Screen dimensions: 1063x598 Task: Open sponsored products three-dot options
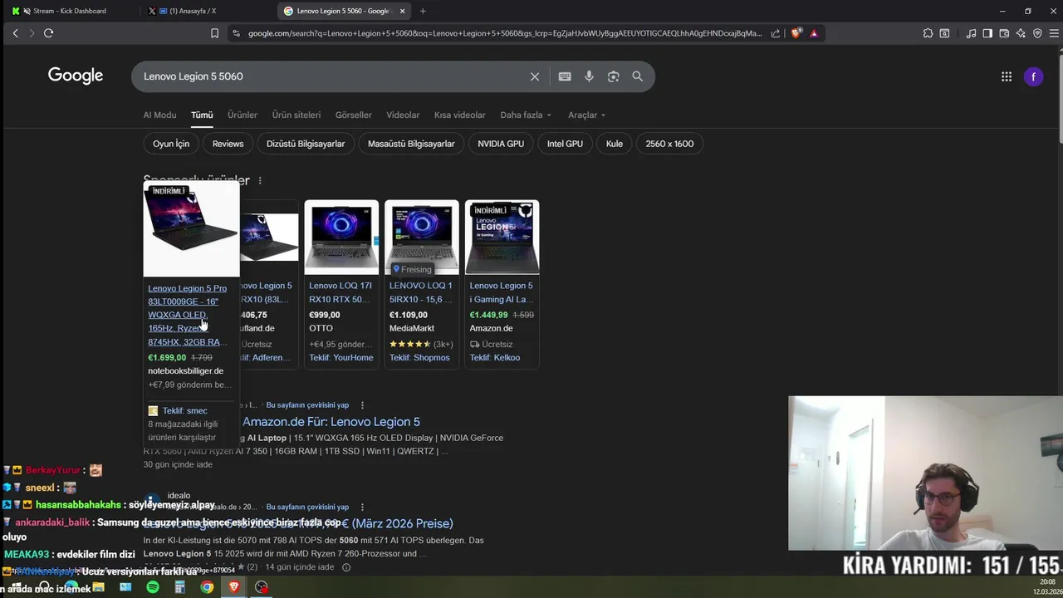[x=260, y=180]
